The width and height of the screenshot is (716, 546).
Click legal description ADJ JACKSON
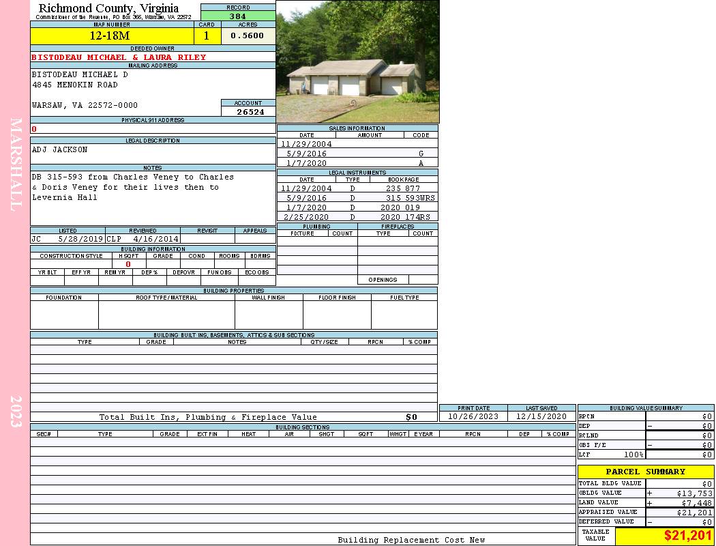(59, 149)
